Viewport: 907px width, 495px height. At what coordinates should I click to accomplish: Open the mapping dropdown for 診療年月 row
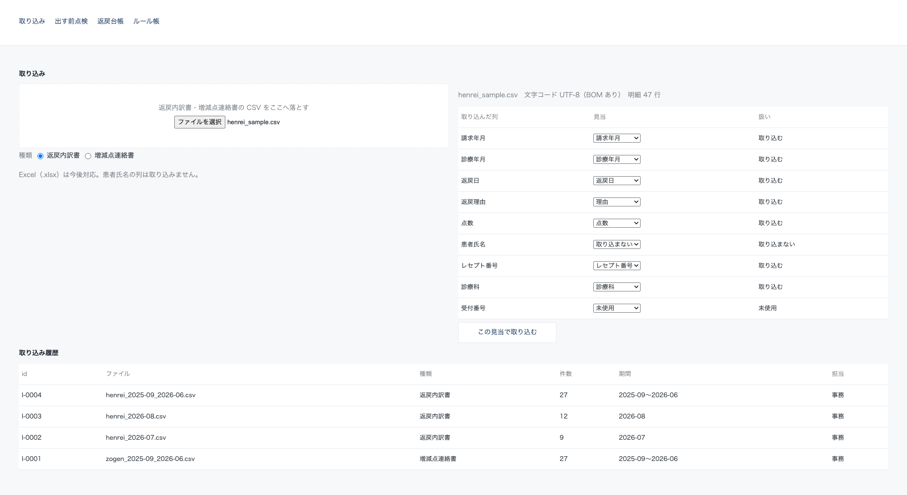point(617,160)
